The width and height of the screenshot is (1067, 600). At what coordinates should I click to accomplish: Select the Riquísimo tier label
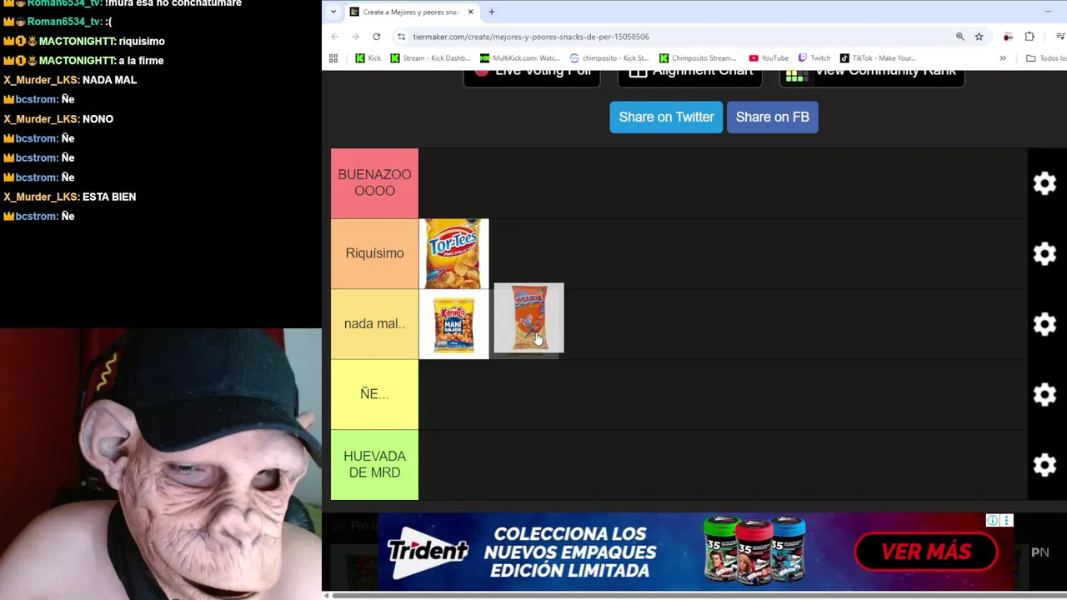[x=374, y=253]
